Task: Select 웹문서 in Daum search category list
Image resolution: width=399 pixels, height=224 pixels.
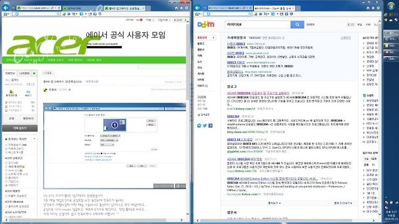Action: click(x=201, y=49)
